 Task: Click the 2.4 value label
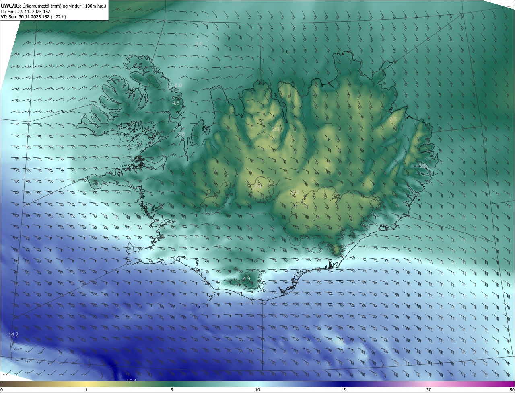coord(257,186)
